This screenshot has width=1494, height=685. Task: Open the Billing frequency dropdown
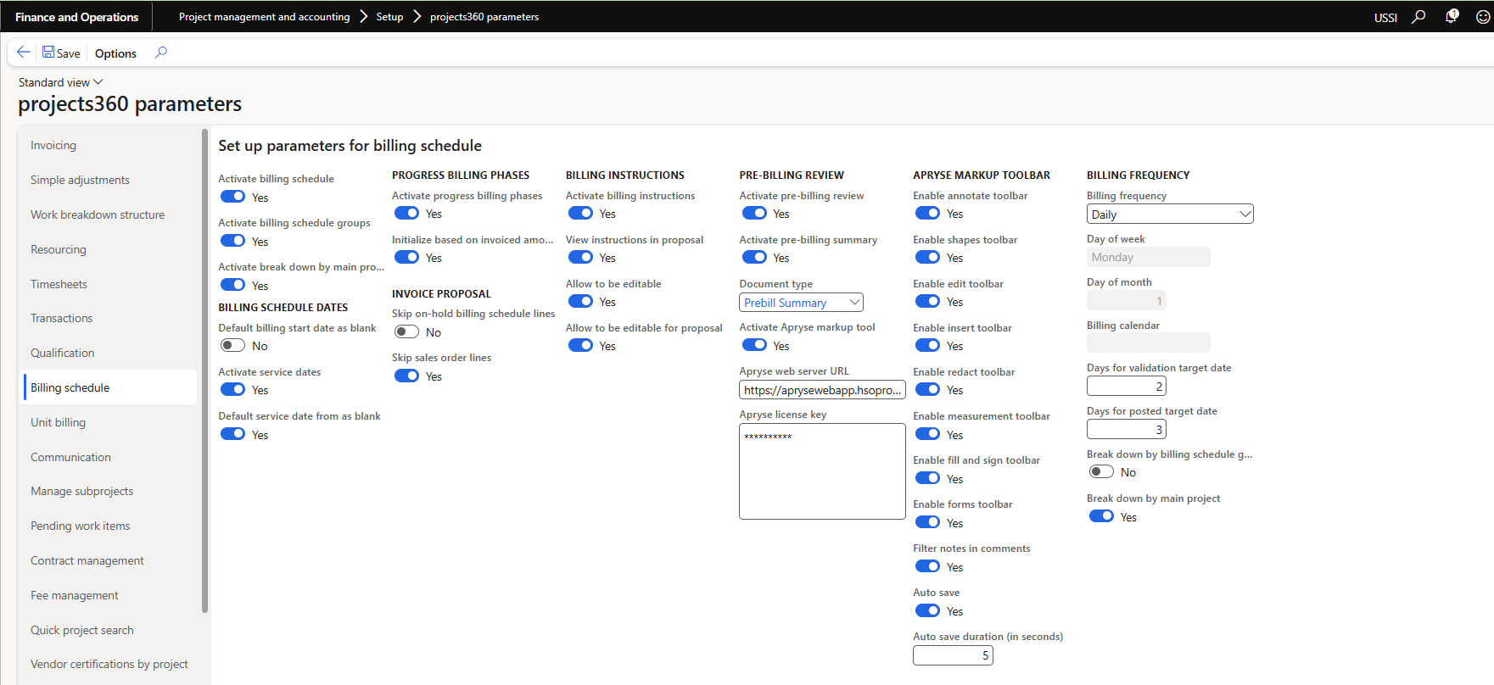(1169, 214)
